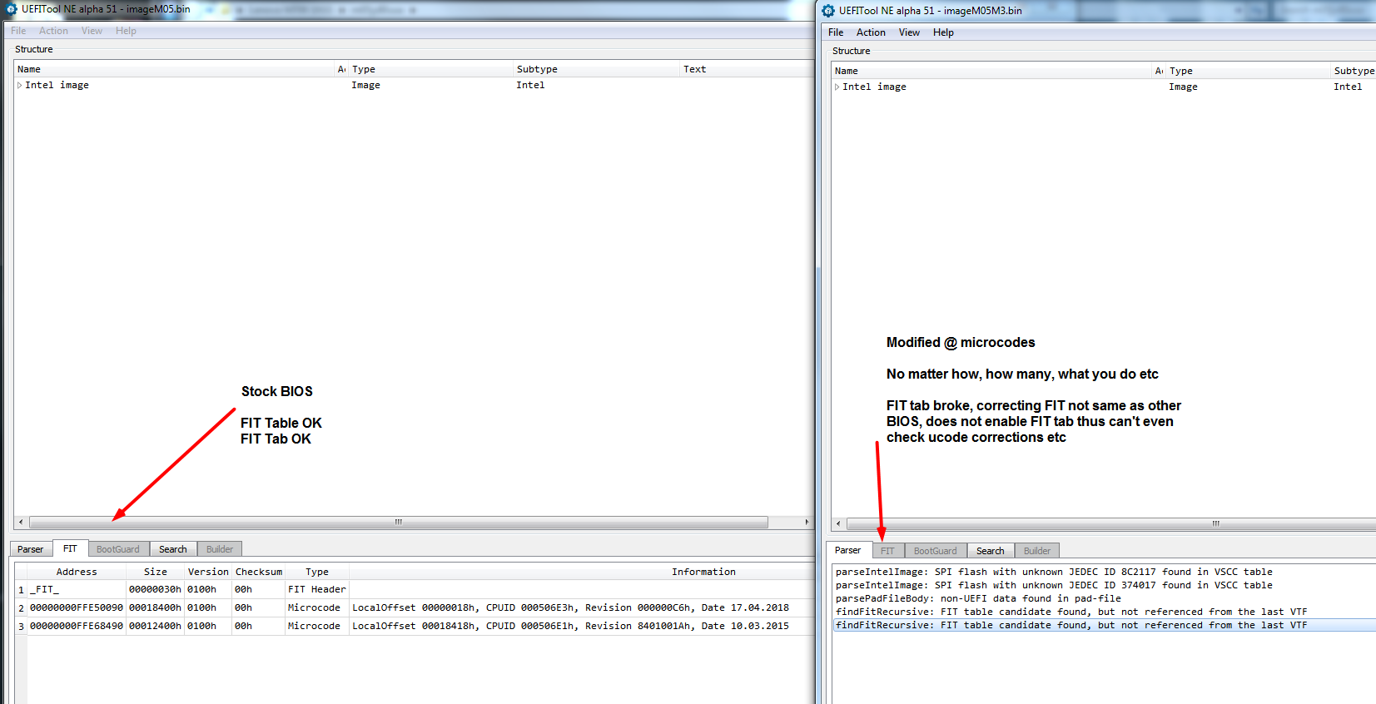
Task: Click size 00018400h cell in FIT table
Action: 155,607
